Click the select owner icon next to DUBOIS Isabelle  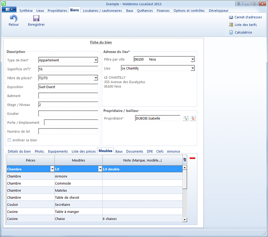[x=185, y=118]
